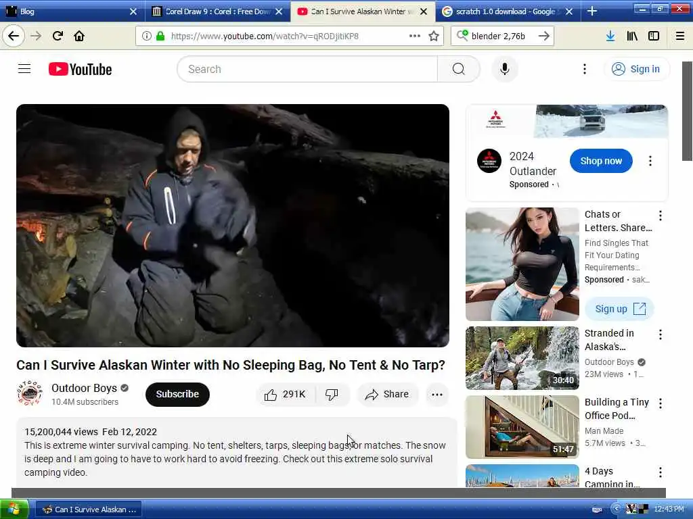Switch to the Blog tab
This screenshot has height=519, width=693.
(68, 11)
